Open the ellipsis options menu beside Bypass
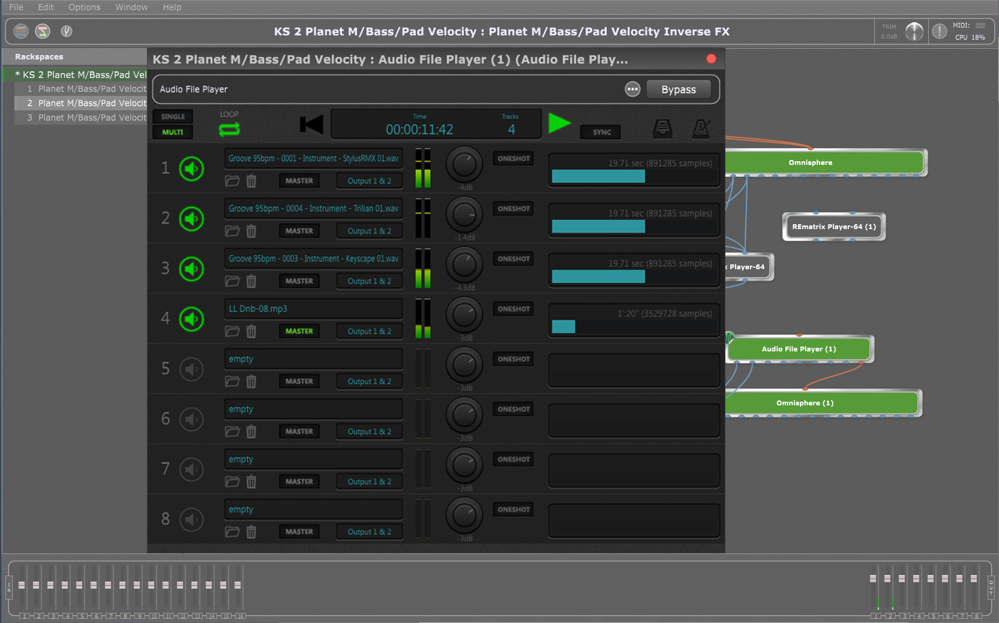The height and width of the screenshot is (623, 999). click(x=632, y=89)
